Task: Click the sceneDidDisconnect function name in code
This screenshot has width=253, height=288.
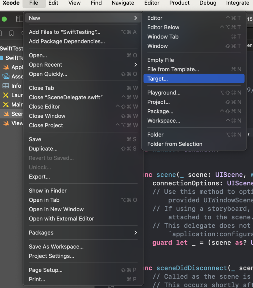Action: tap(192, 268)
